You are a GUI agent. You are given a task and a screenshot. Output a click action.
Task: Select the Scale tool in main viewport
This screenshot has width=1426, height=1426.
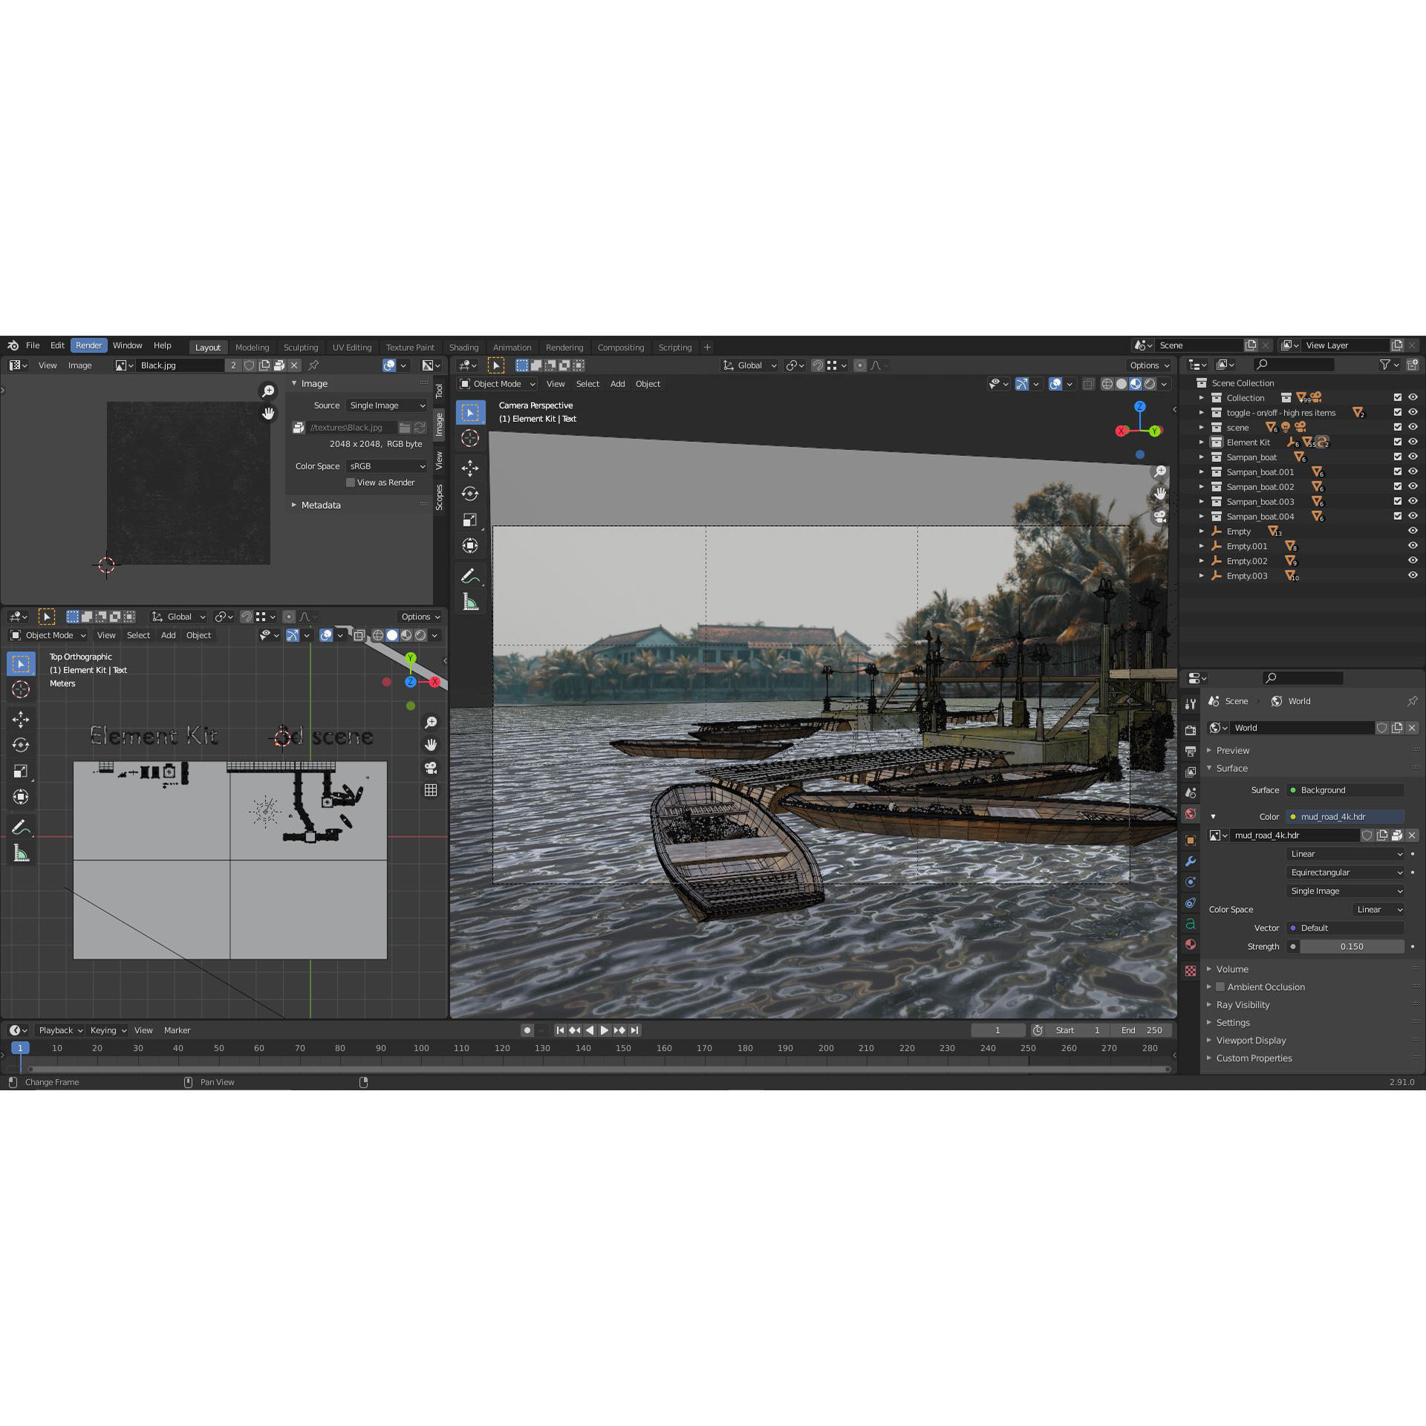tap(470, 520)
